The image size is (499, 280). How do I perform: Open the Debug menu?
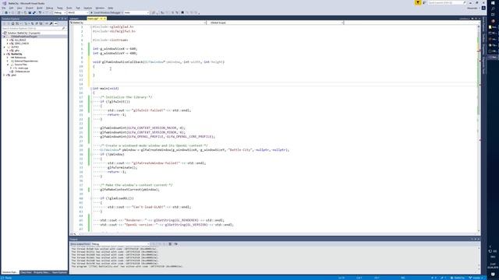[x=49, y=8]
